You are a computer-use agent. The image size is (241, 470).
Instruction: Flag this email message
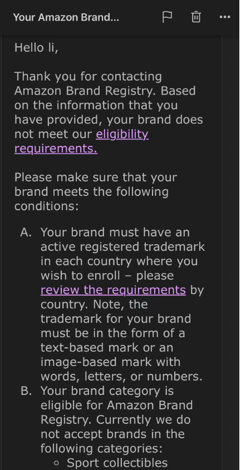pyautogui.click(x=167, y=17)
